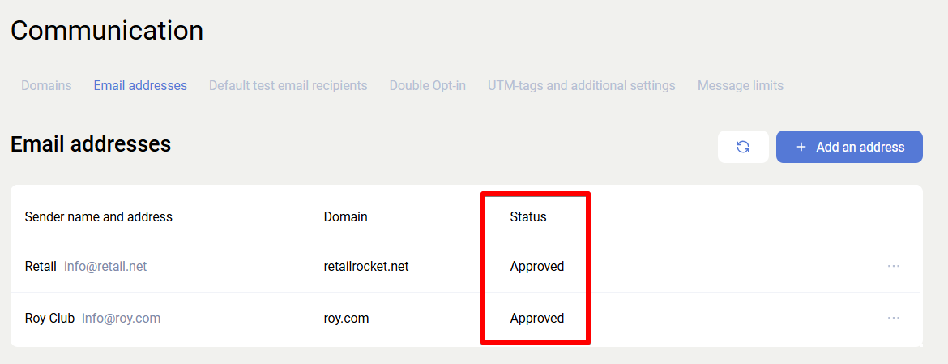
Task: Open more options for Retail row
Action: pyautogui.click(x=894, y=266)
